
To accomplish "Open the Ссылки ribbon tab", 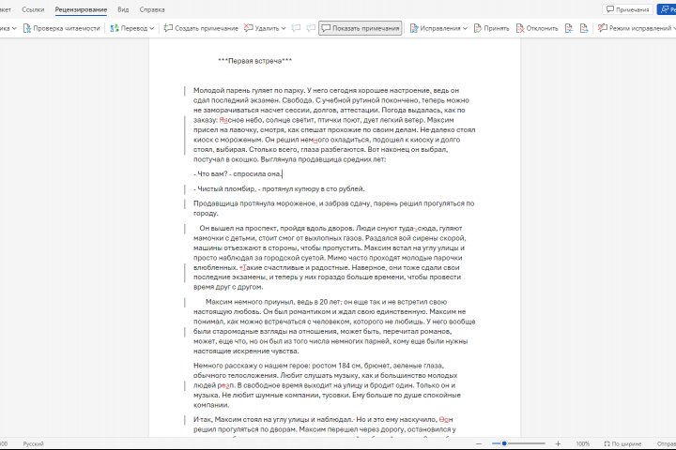I will point(33,9).
